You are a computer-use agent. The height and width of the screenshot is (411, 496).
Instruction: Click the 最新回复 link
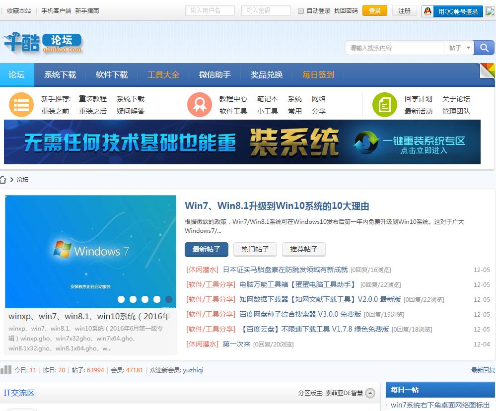pos(483,370)
